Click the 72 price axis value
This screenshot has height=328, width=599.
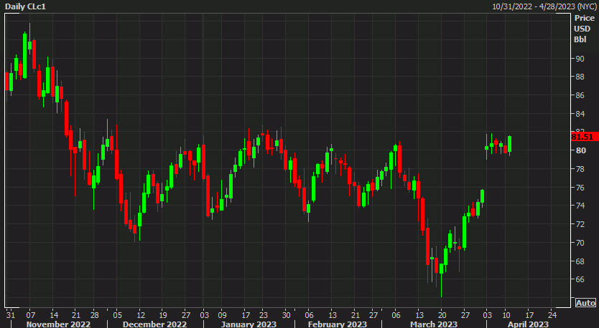580,224
